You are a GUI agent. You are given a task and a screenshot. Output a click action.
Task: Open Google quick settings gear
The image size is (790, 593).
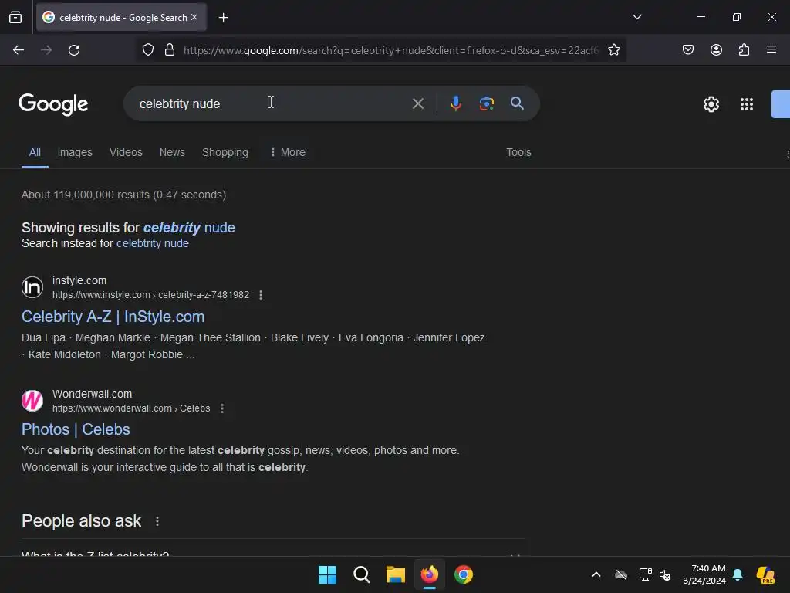tap(711, 104)
